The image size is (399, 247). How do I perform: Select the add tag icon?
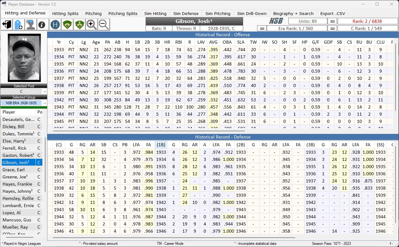[18, 25]
